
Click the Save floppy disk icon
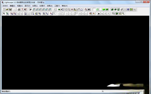tap(10, 9)
